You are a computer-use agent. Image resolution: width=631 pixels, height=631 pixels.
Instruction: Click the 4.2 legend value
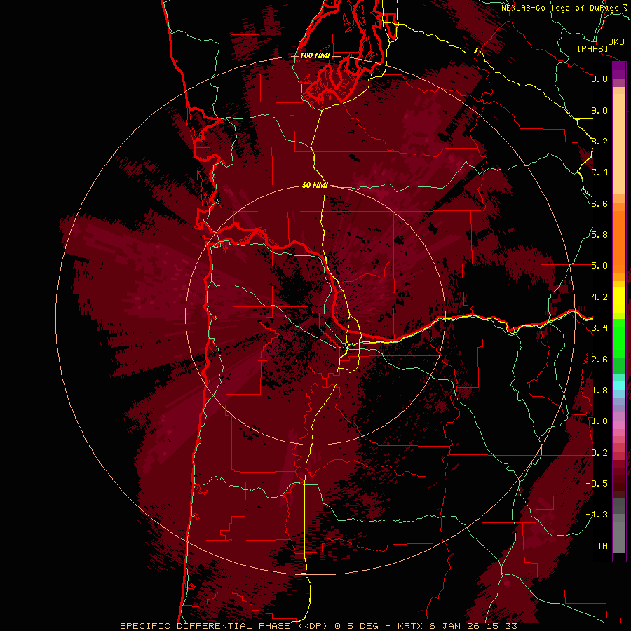click(x=599, y=297)
